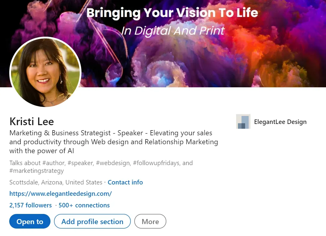326x236 pixels.
Task: Click the Kristi Lee name heading
Action: coord(32,122)
